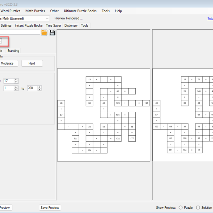Click the down arrow on the maximum value 200
This screenshot has width=213, height=213.
40,89
